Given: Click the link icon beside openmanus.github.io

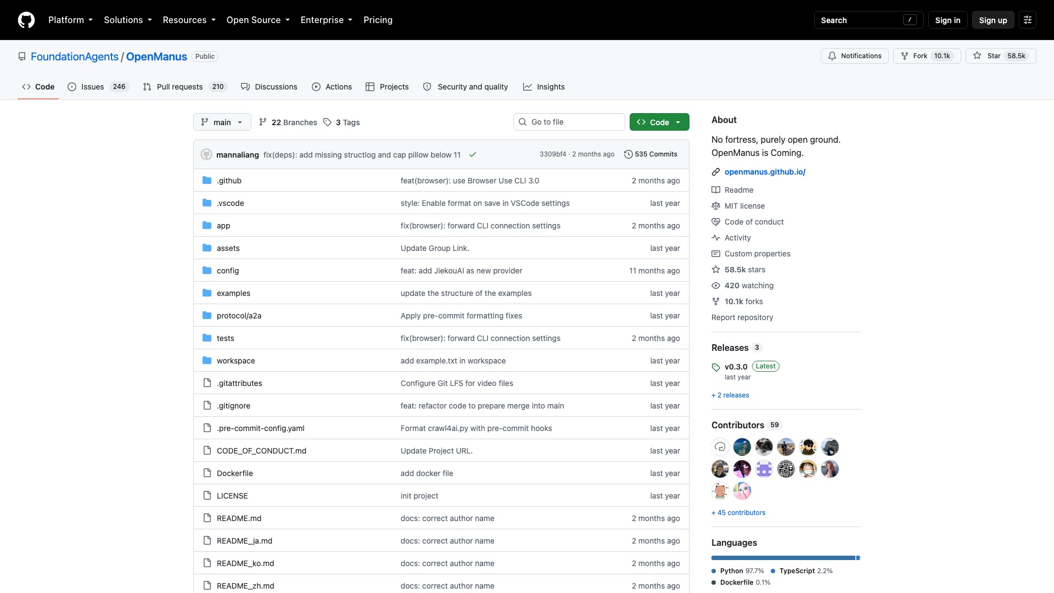Looking at the screenshot, I should (716, 172).
